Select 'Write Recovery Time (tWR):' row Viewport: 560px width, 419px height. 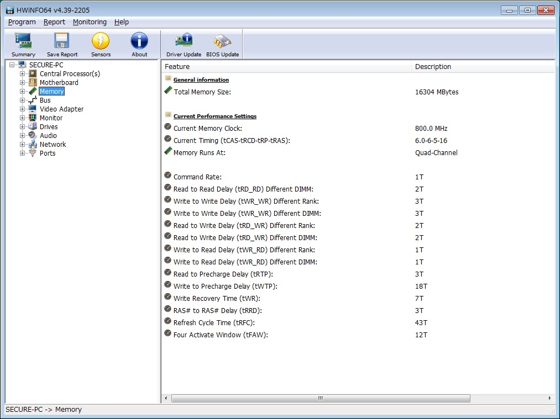pos(358,299)
